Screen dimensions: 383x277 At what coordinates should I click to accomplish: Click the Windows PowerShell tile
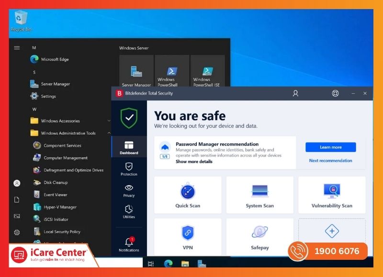[172, 71]
